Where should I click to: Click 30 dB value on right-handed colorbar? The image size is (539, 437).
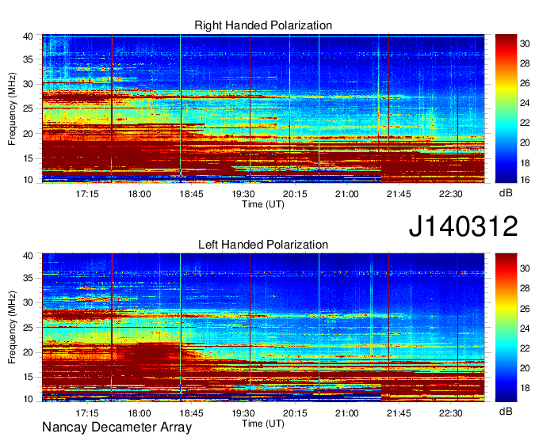525,44
